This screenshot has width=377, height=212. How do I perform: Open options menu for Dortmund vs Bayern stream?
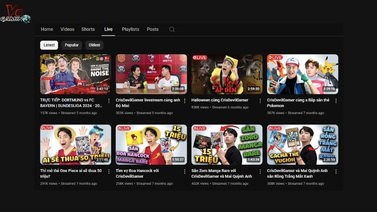pyautogui.click(x=109, y=101)
